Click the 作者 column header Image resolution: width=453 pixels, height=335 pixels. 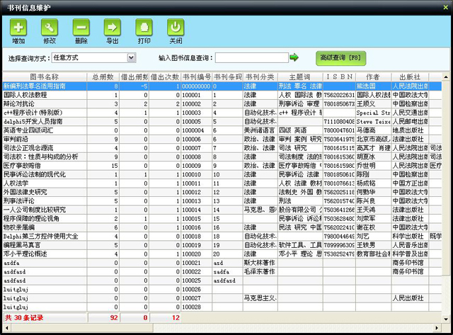pyautogui.click(x=372, y=76)
